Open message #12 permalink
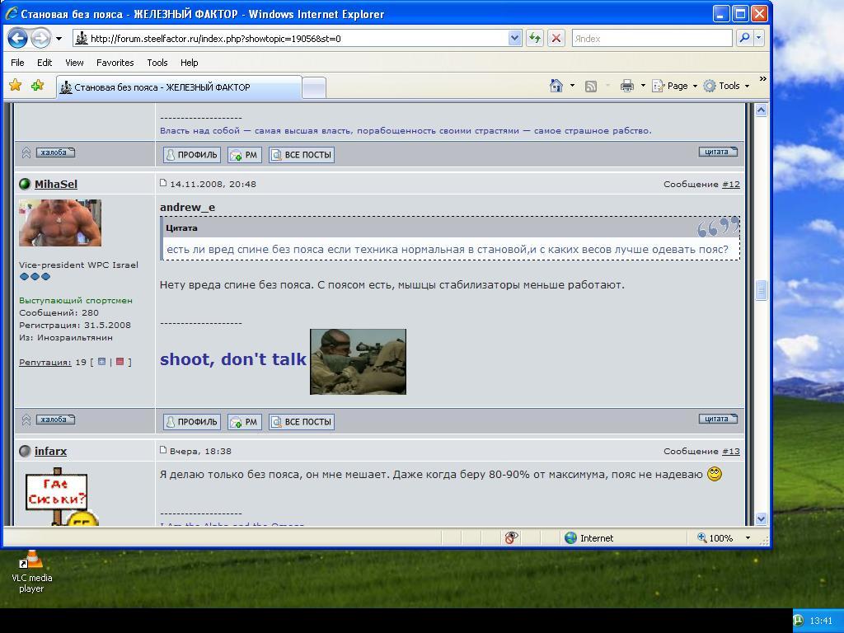The image size is (844, 633). 731,184
